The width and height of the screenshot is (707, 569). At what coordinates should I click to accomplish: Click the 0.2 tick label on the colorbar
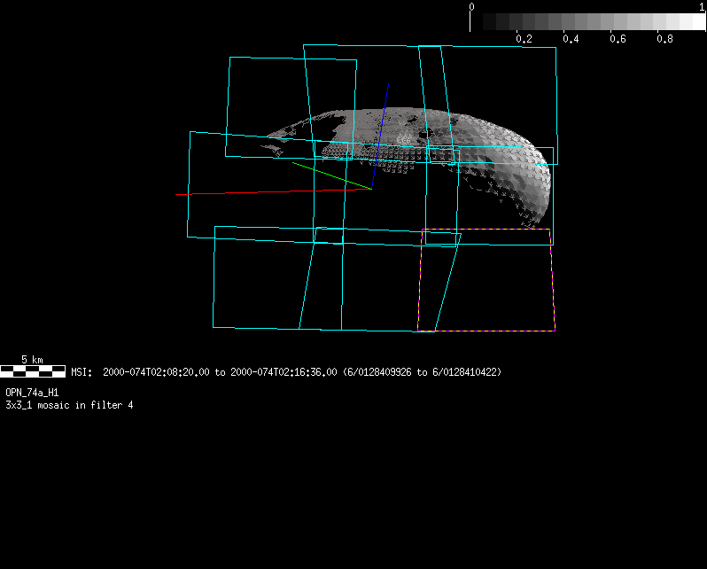(x=524, y=40)
